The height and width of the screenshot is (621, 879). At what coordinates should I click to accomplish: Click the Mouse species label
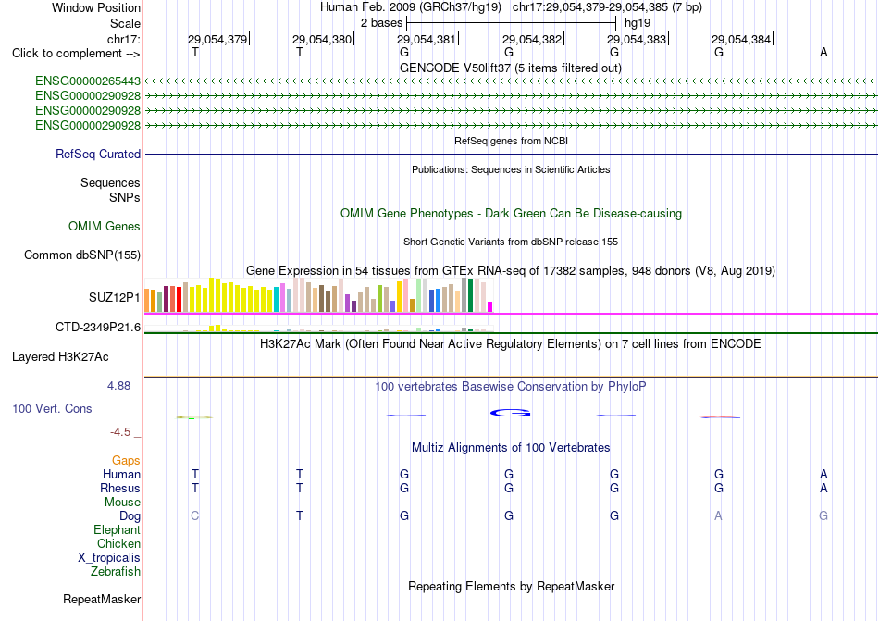[123, 503]
